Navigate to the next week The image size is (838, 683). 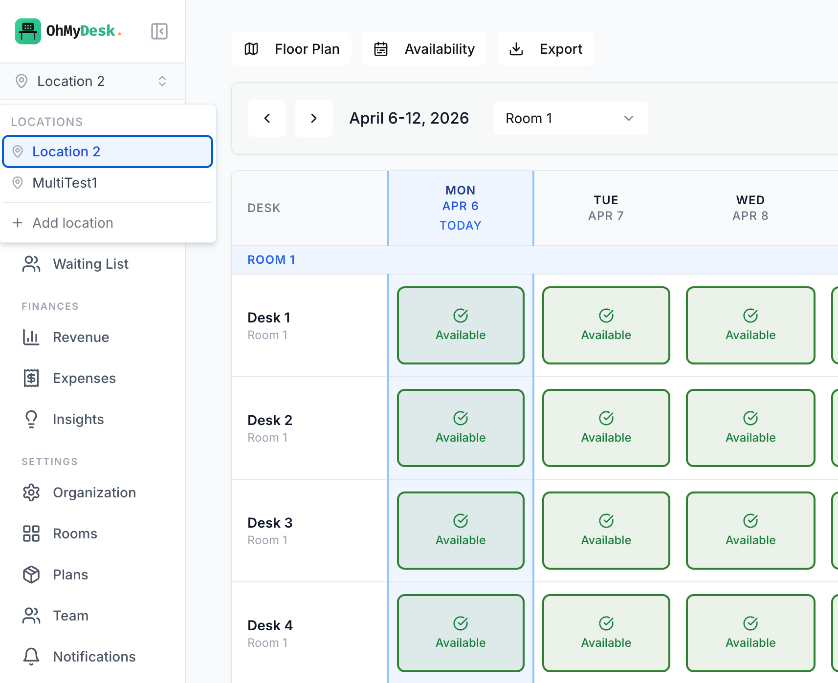pyautogui.click(x=313, y=118)
